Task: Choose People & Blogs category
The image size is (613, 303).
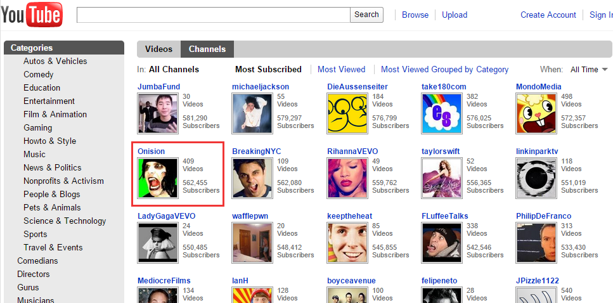Action: [x=51, y=194]
